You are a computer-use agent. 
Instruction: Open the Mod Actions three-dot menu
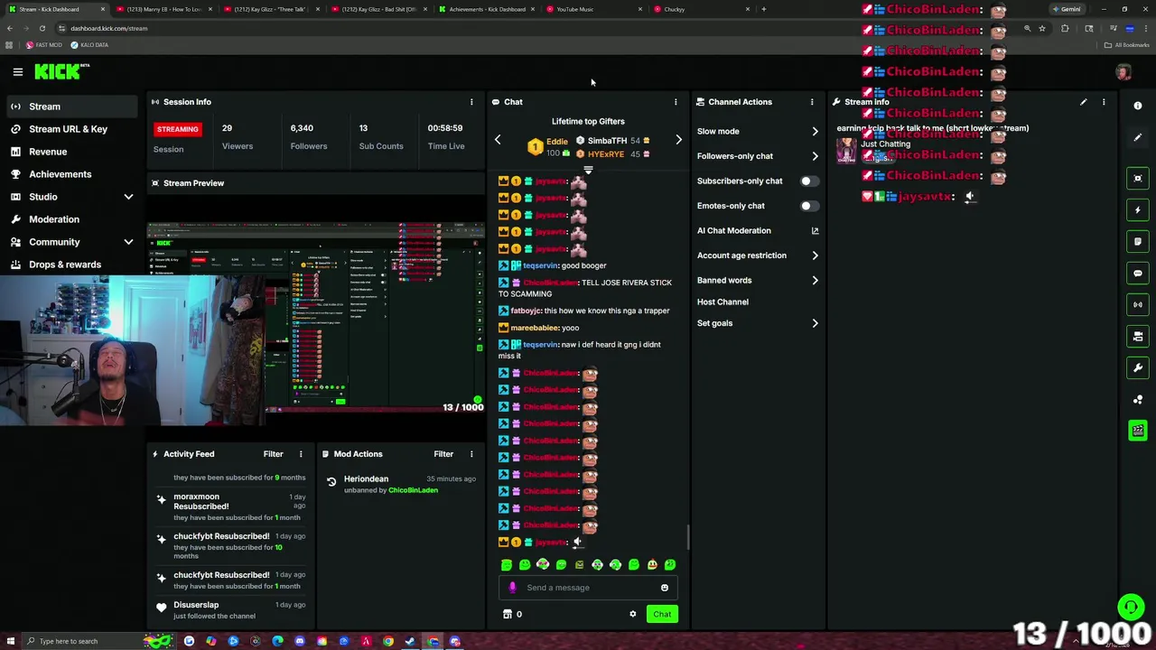tap(471, 454)
